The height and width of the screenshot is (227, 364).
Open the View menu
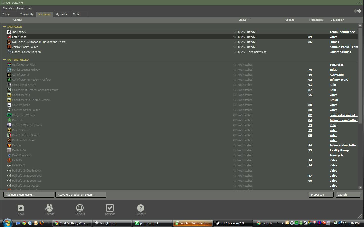coord(12,8)
